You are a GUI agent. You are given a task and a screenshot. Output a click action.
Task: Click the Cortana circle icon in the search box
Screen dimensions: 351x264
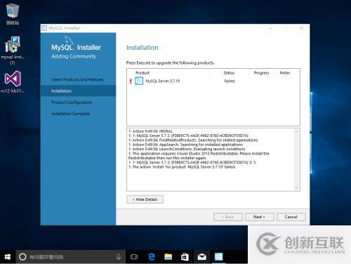click(22, 257)
